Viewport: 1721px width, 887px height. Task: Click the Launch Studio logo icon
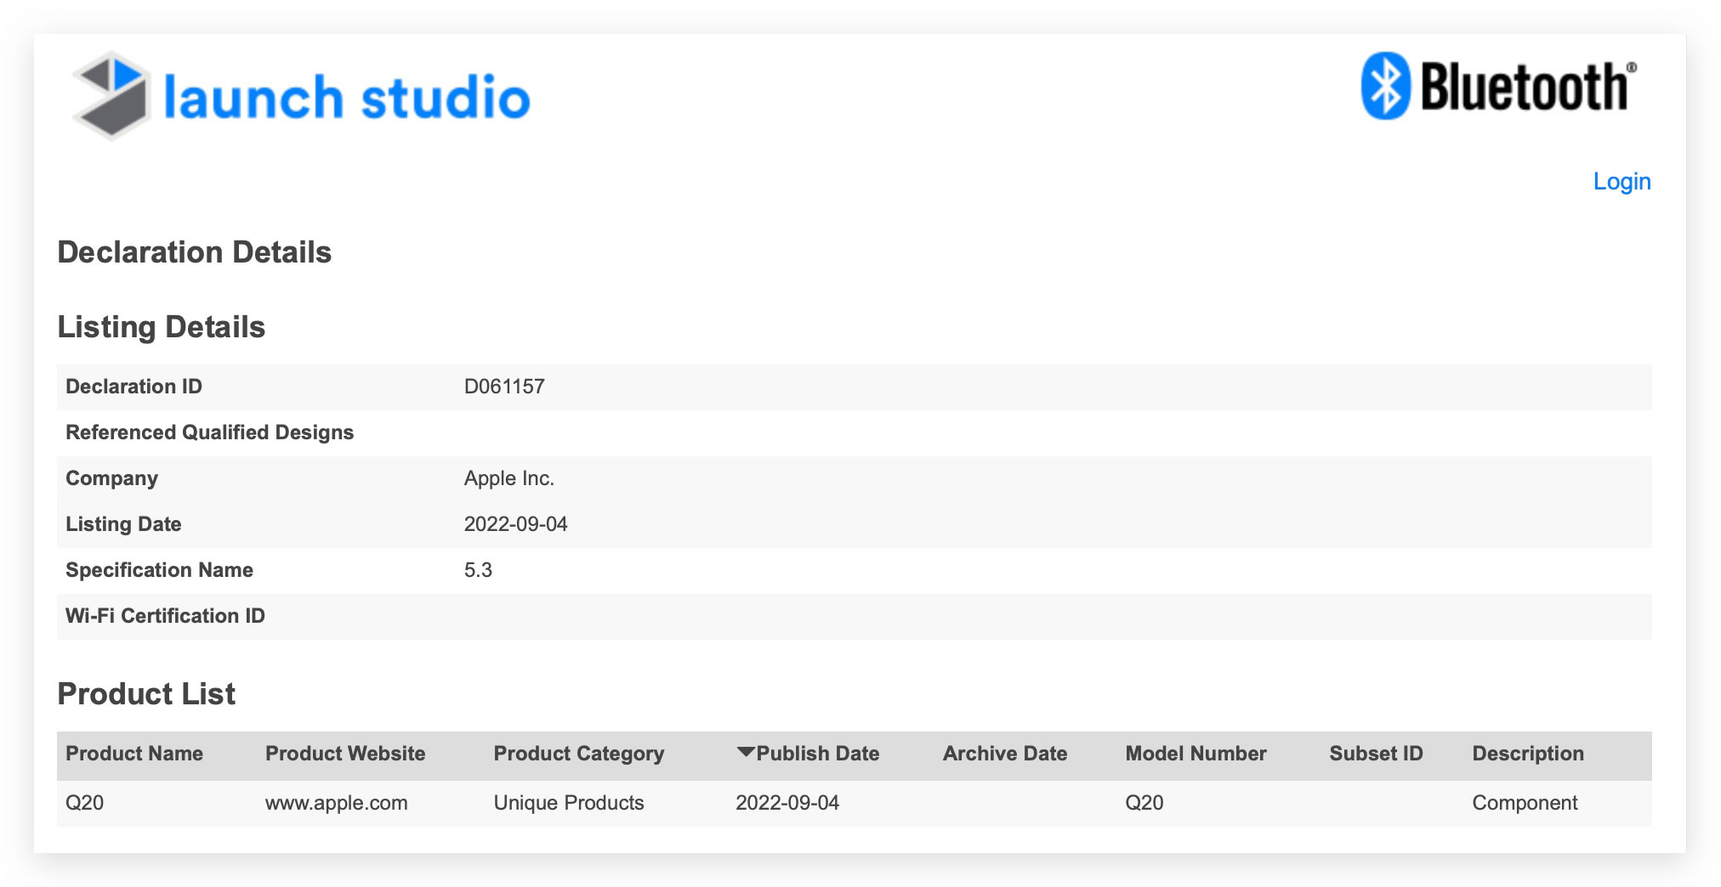tap(111, 95)
